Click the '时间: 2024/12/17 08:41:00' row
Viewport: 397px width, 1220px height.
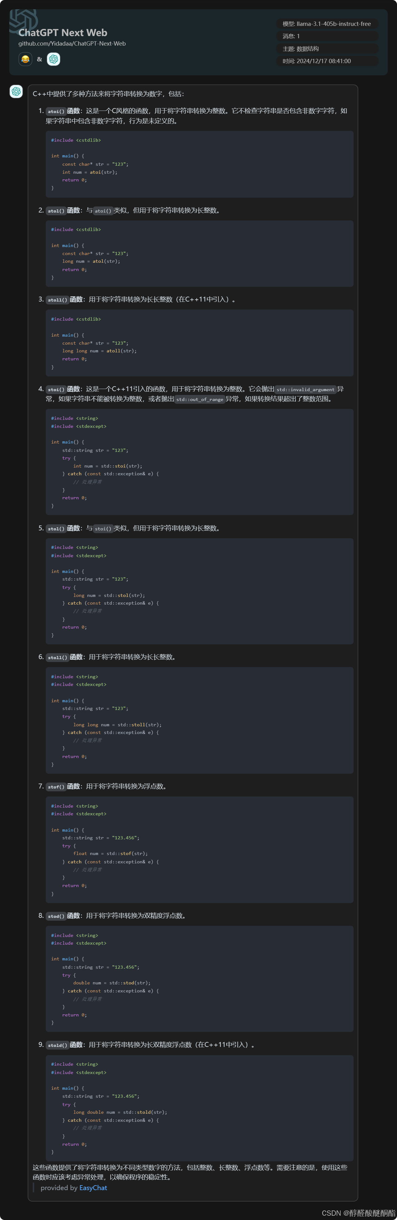point(327,61)
